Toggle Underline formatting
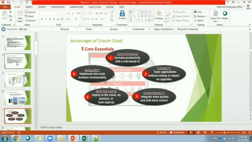252x142 pixels. (x=50, y=19)
